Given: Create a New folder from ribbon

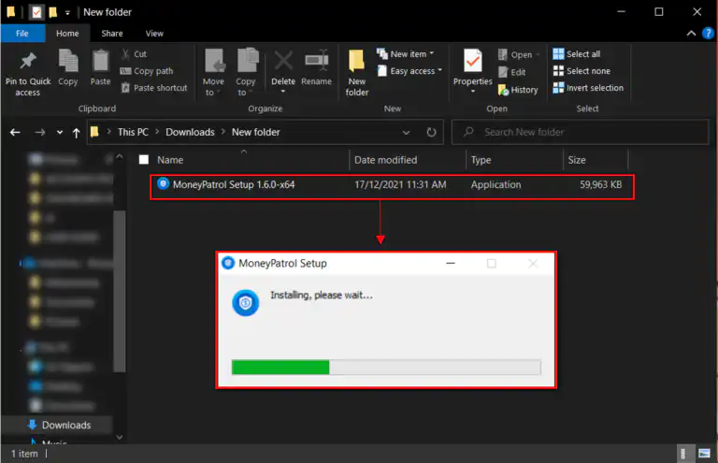Looking at the screenshot, I should [x=357, y=62].
